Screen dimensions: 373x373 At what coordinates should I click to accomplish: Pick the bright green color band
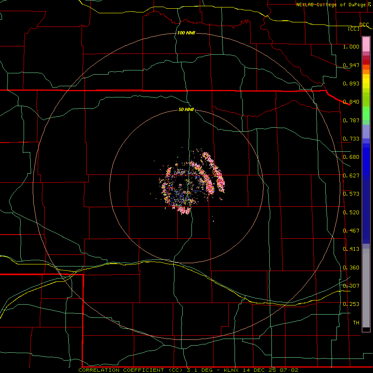tap(366, 113)
